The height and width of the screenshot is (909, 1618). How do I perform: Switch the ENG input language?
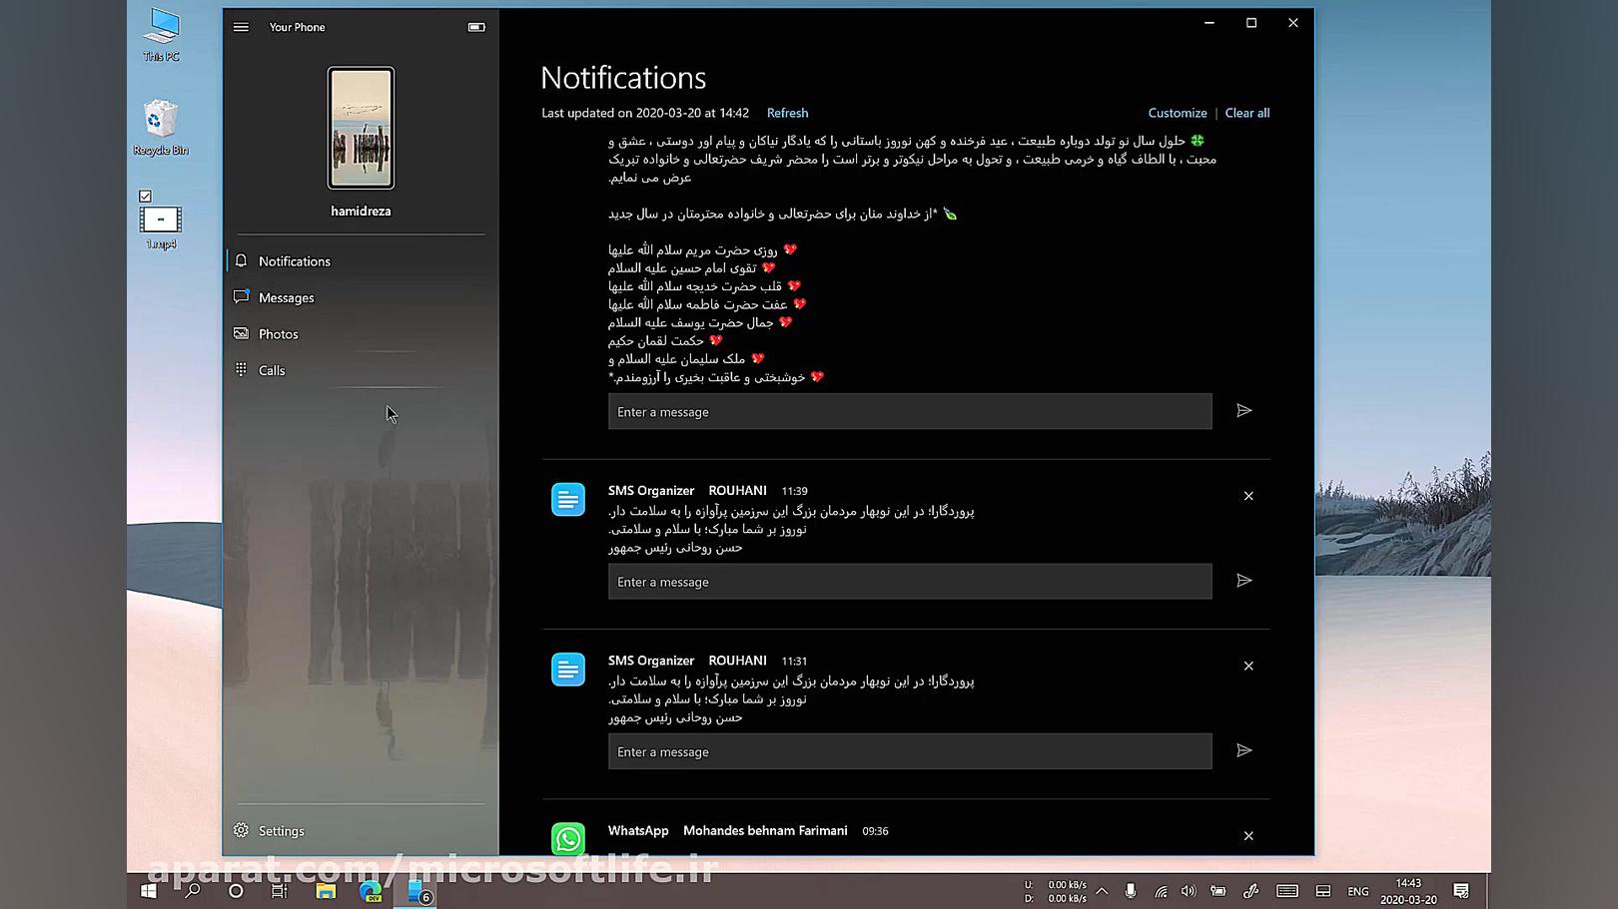click(x=1358, y=891)
